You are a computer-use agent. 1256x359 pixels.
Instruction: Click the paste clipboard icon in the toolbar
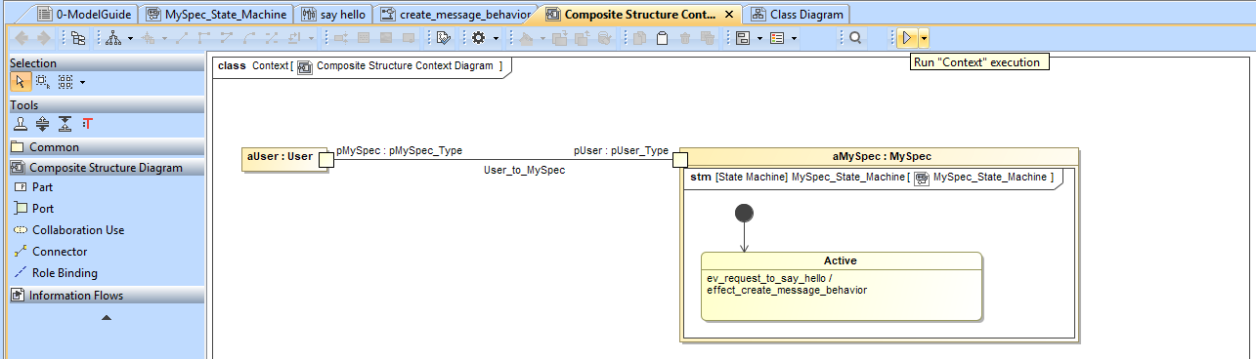(x=662, y=38)
